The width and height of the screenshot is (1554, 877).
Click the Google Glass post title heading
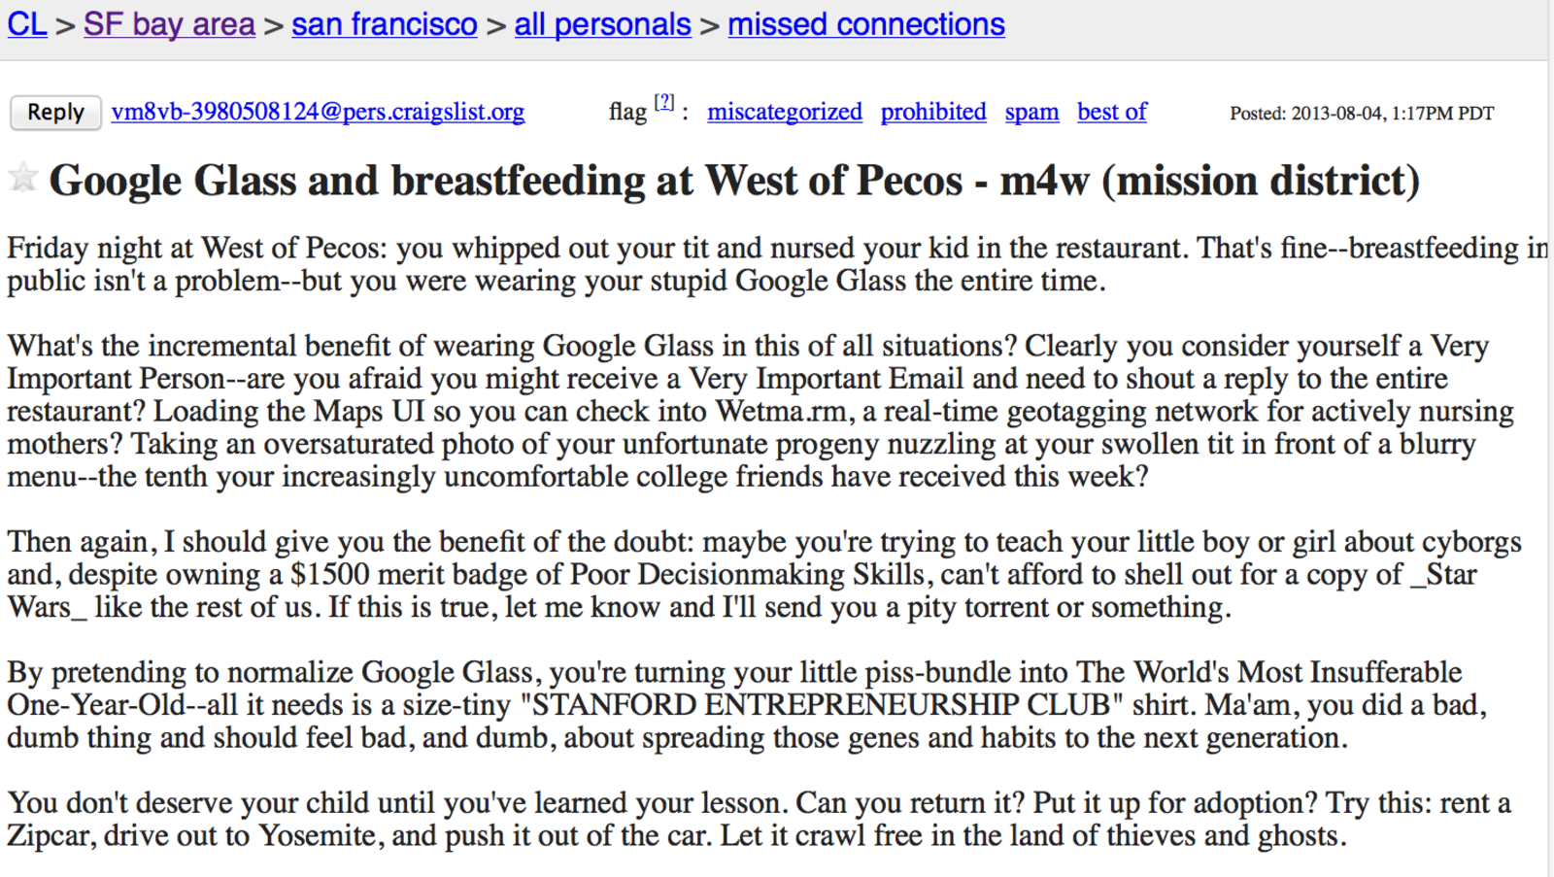point(734,181)
